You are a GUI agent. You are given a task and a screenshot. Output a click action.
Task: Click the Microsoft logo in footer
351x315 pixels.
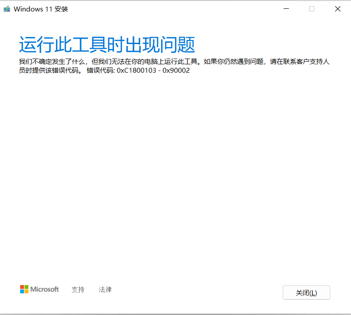coord(39,289)
